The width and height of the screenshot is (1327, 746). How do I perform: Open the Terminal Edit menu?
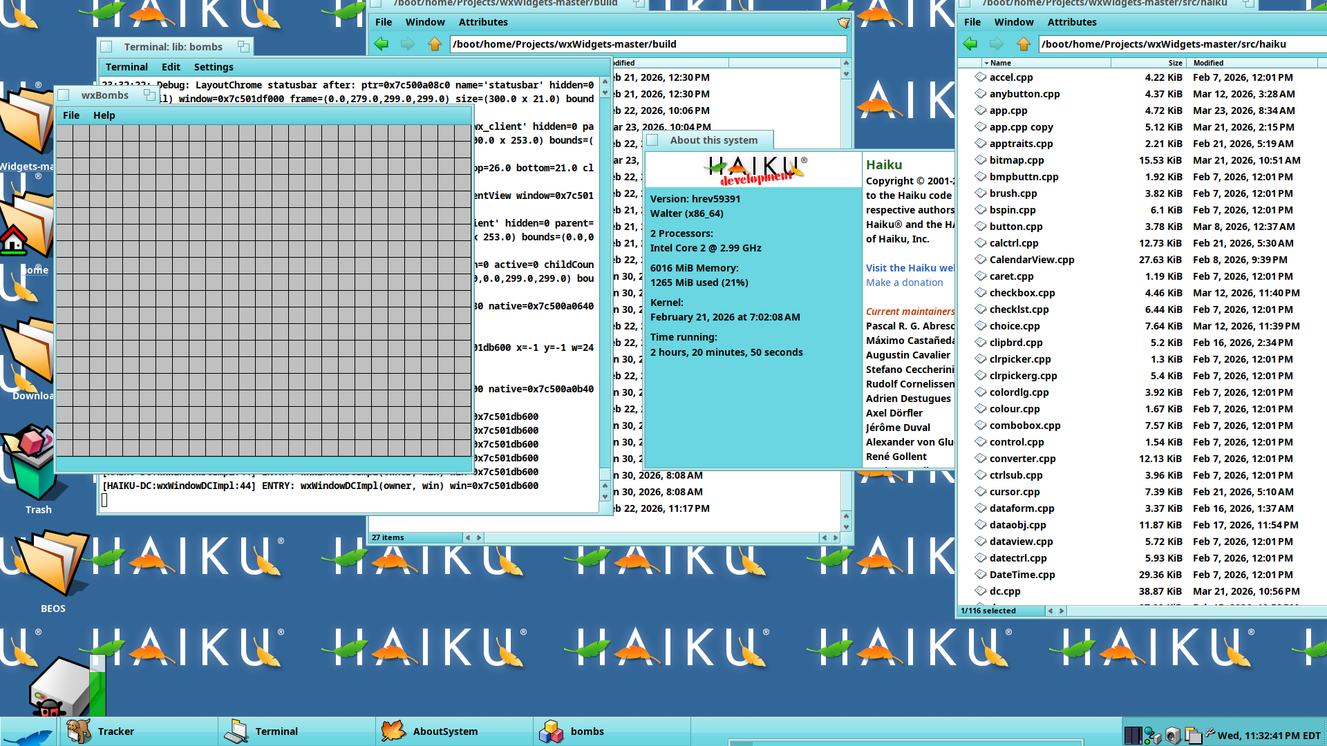(x=171, y=67)
